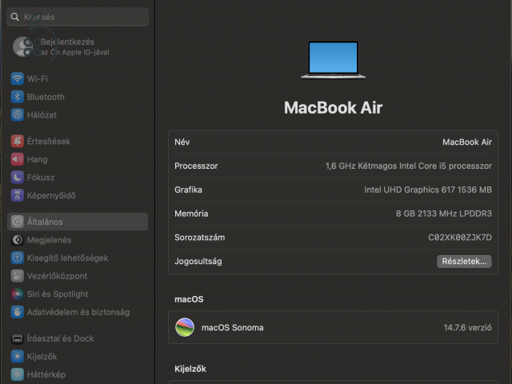Screen dimensions: 512x384
Task: Open the Megjelenés appearance icon
Action: click(x=18, y=240)
